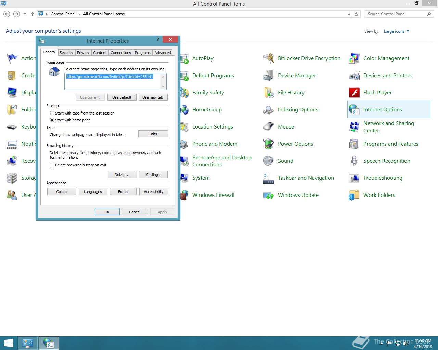Expand the address bar history dropdown

click(x=349, y=14)
